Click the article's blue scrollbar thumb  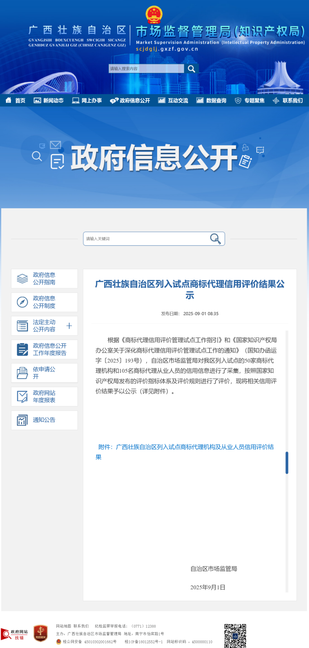[x=287, y=463]
